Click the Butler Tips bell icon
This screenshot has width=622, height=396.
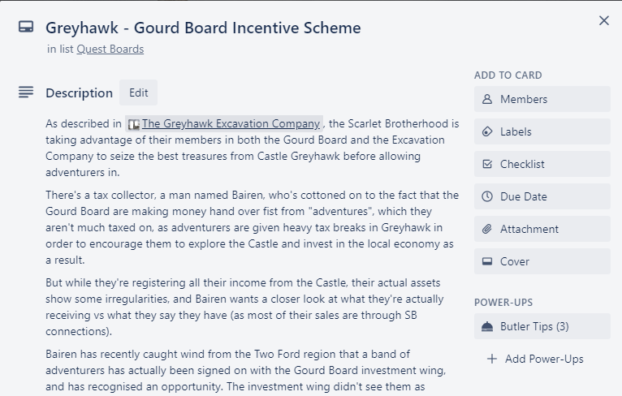pos(486,327)
